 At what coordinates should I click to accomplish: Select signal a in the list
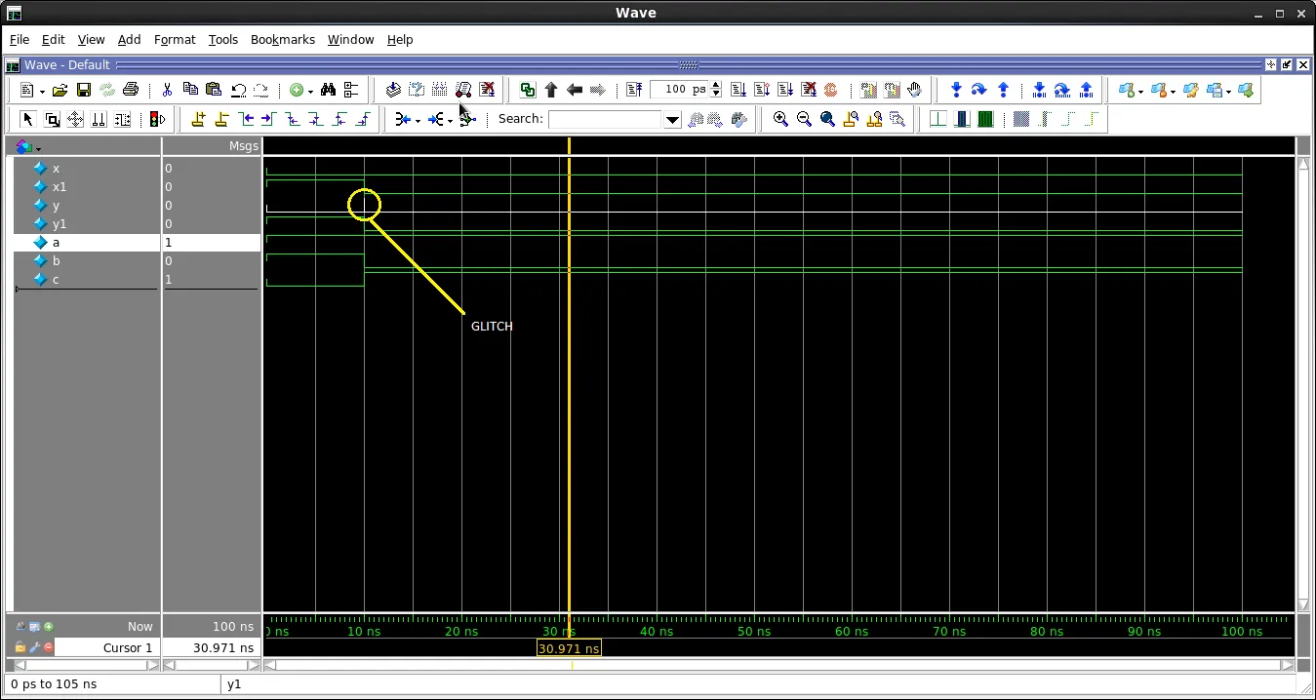87,243
